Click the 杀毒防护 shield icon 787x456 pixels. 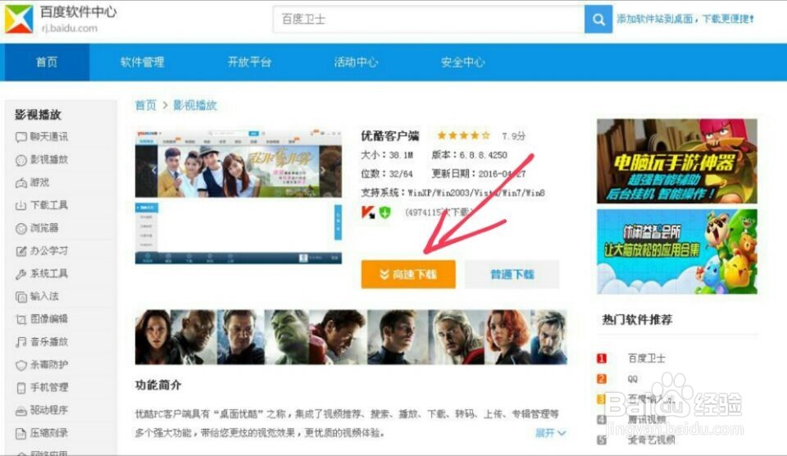point(21,365)
